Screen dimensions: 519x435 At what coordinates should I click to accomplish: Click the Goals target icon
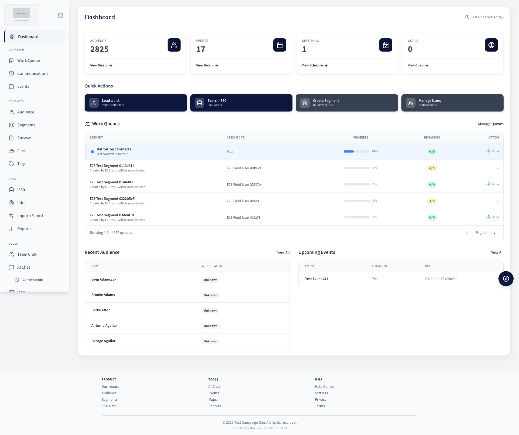491,45
